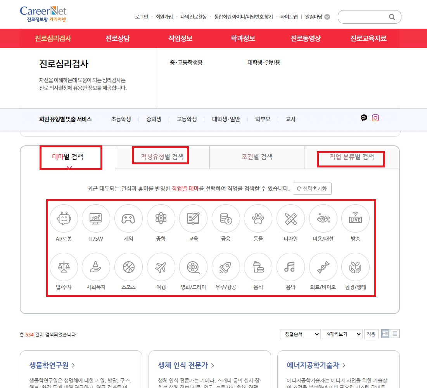
Task: Open the 9개씩보기 items-per-page dropdown
Action: click(342, 333)
